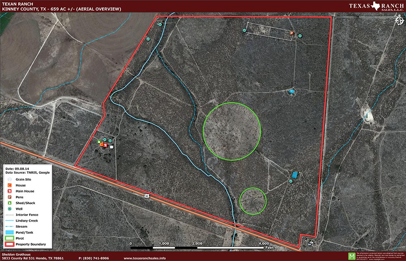Click the House symbol in the legend

(x=9, y=186)
